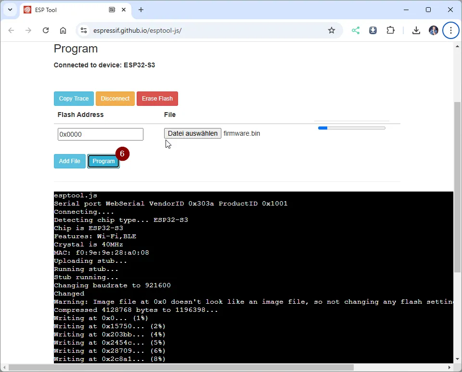Click the firmware flashing progress bar
Screen dimensions: 462x372
[x=351, y=128]
